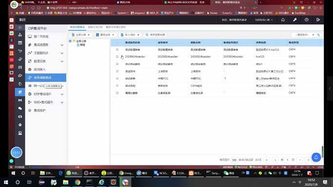Tick the checkbox for the 出差审批单 row
Image resolution: width=333 pixels, height=187 pixels.
[x=117, y=93]
